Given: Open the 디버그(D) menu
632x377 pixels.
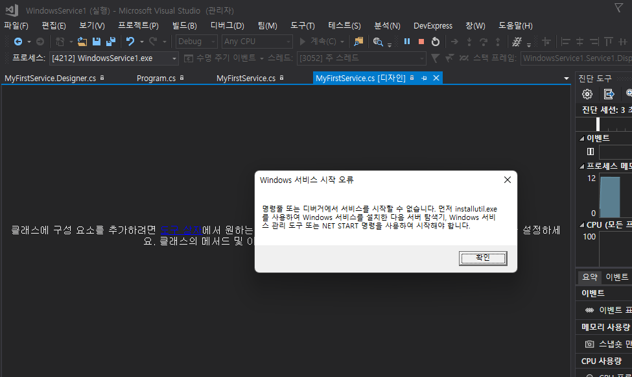Looking at the screenshot, I should tap(228, 25).
